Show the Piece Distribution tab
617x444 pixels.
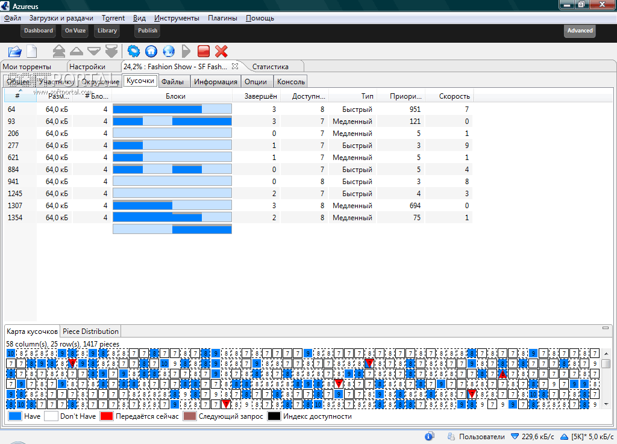coord(90,331)
